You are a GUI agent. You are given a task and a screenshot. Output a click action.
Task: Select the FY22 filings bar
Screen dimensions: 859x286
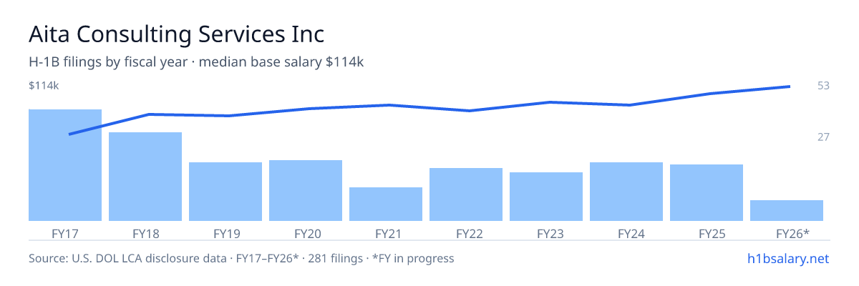[x=466, y=194]
